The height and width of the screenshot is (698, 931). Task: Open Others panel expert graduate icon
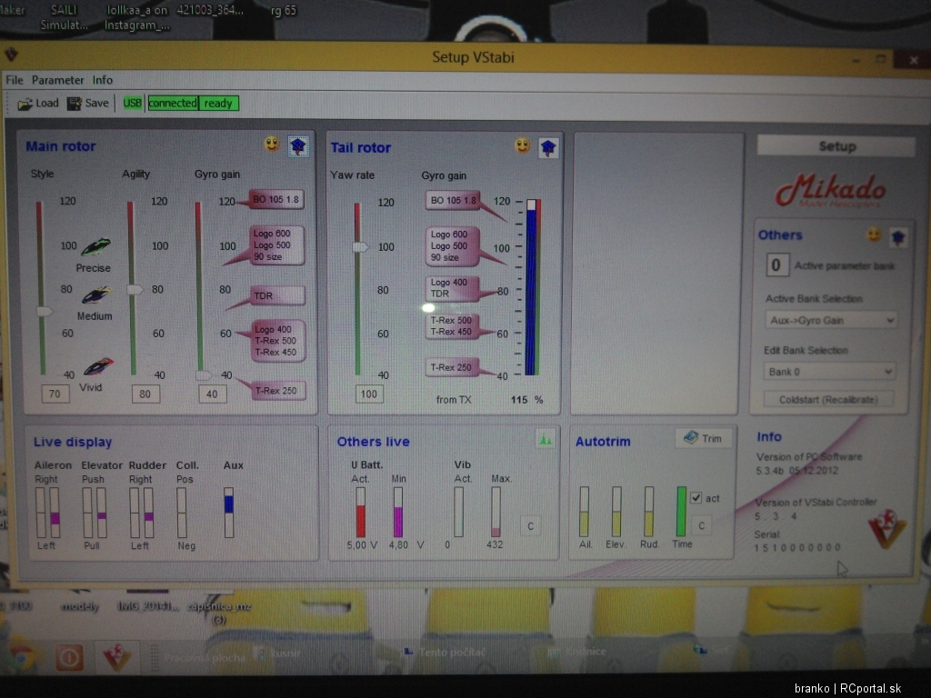coord(897,237)
